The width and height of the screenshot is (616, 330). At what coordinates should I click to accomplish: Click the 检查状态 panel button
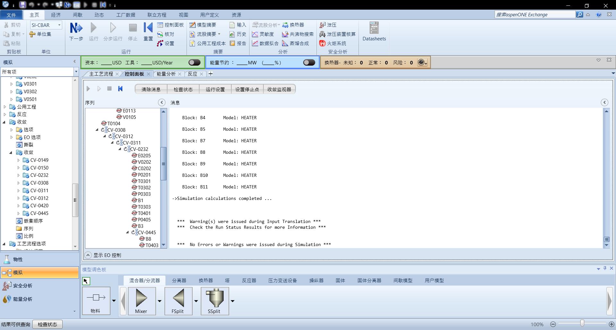(x=183, y=89)
